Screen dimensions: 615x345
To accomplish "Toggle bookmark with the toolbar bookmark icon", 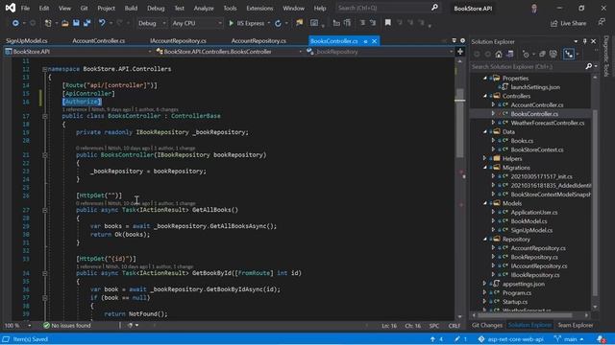I will 388,23.
